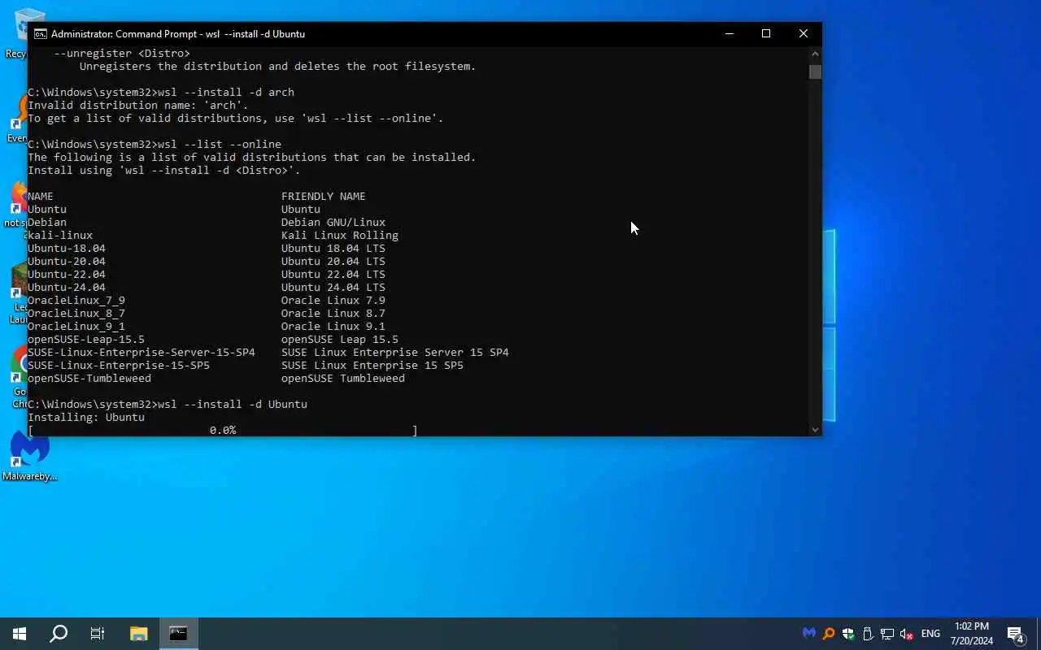Image resolution: width=1041 pixels, height=650 pixels.
Task: Click the console vertical scroll thumb
Action: pos(815,71)
